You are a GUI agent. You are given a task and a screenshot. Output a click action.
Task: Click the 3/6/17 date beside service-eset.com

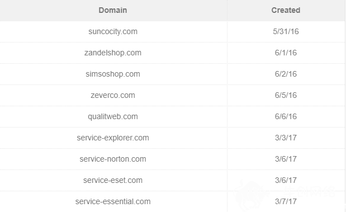[x=286, y=180]
